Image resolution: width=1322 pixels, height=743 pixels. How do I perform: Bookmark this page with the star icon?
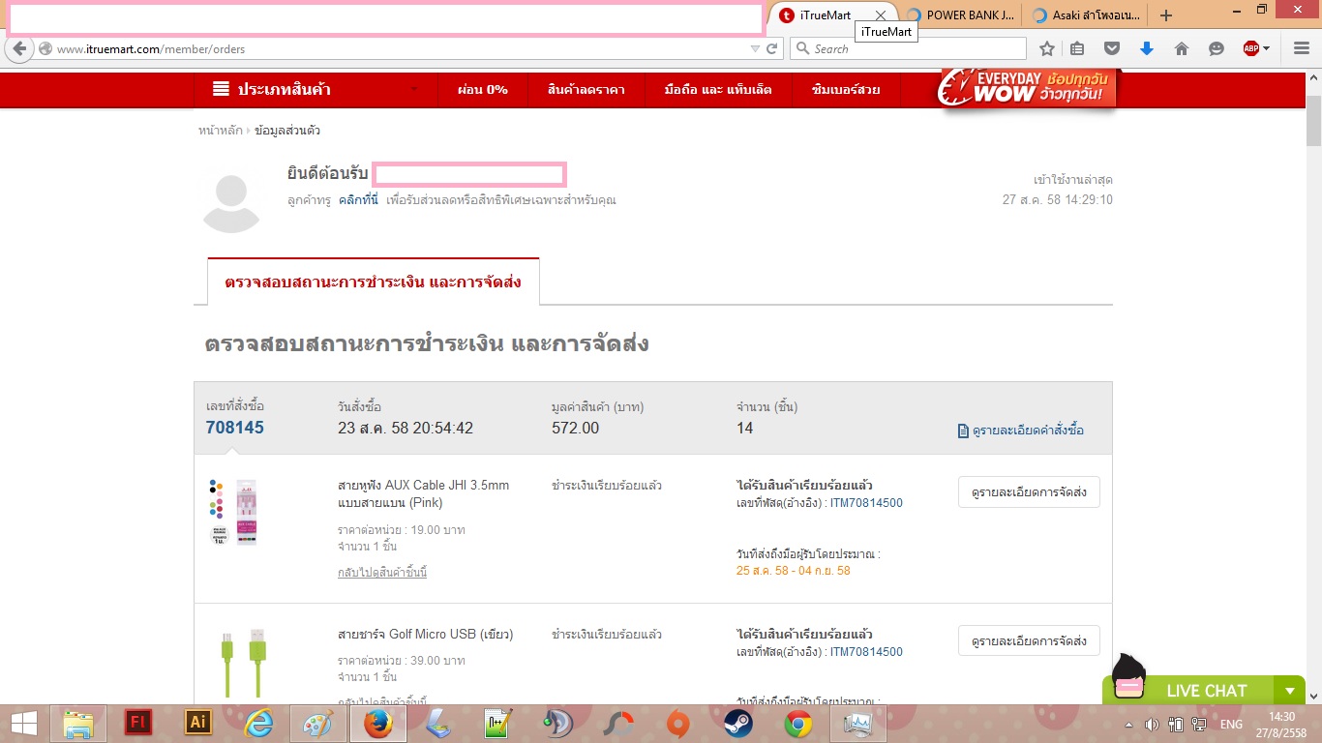point(1046,48)
